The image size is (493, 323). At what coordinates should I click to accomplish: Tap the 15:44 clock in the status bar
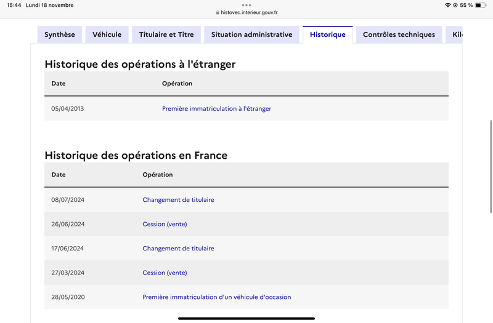(14, 5)
